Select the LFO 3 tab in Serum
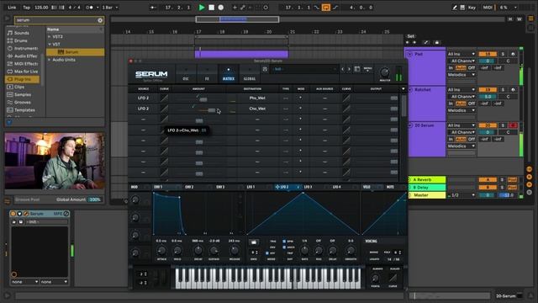 [308, 187]
